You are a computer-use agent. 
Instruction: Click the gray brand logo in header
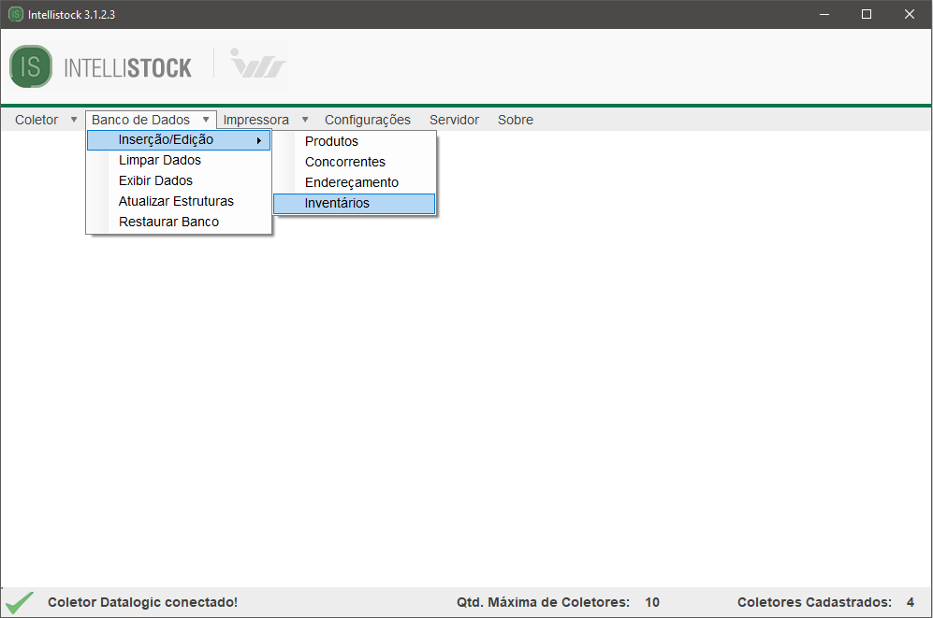pyautogui.click(x=258, y=66)
